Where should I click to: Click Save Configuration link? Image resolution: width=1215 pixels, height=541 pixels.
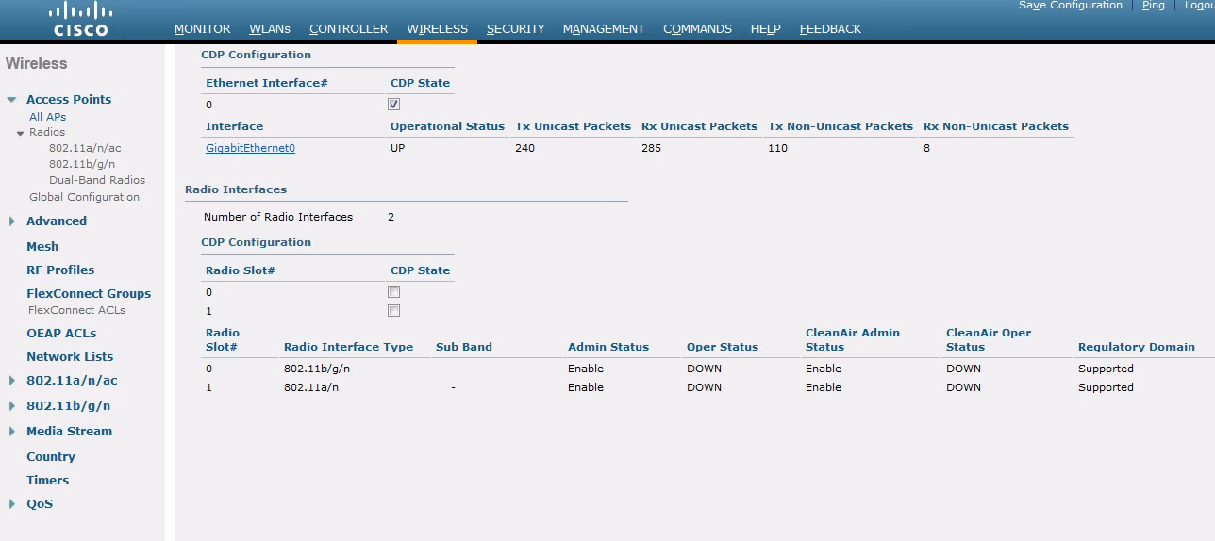click(x=1070, y=6)
